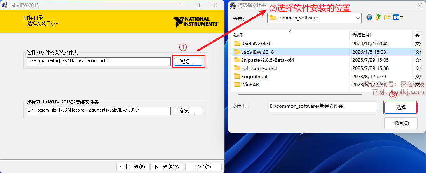Viewport: 426px width, 173px height.
Task: Select the WinRAR folder
Action: coord(249,84)
